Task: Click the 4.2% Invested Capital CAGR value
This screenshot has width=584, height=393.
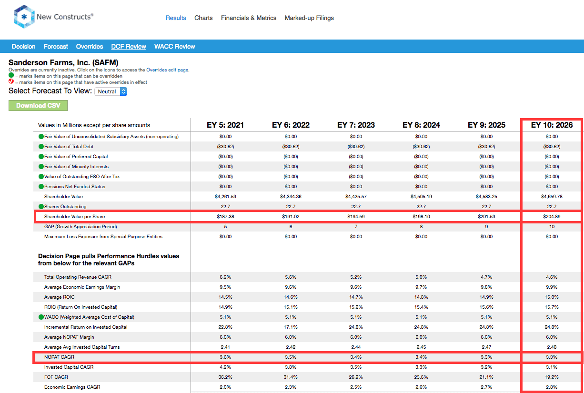Action: (x=225, y=367)
